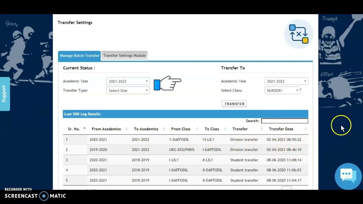The height and width of the screenshot is (204, 363).
Task: Select the UKG-DOLPHINS from-class cell
Action: 182,150
